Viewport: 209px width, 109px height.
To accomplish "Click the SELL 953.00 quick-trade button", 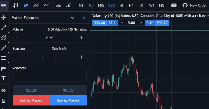I will (x=105, y=23).
